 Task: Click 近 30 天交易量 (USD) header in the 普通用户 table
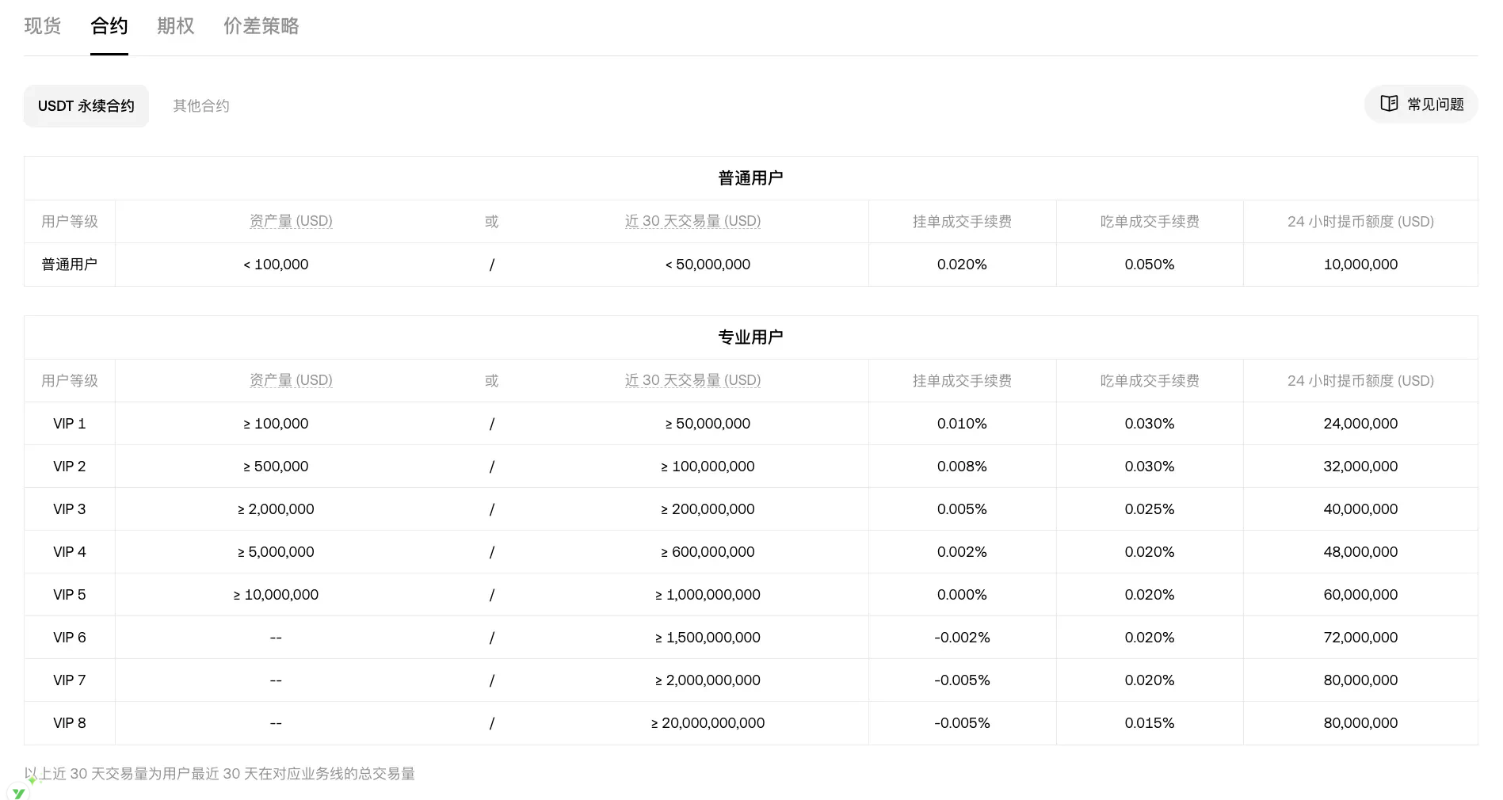[x=692, y=222]
